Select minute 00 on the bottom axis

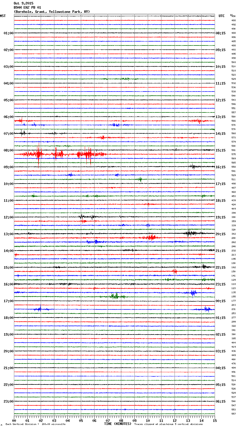(14, 420)
